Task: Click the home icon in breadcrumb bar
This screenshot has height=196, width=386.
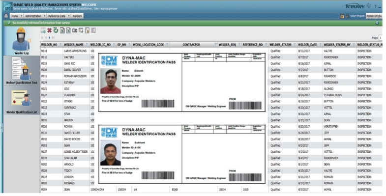Action: [x=6, y=16]
